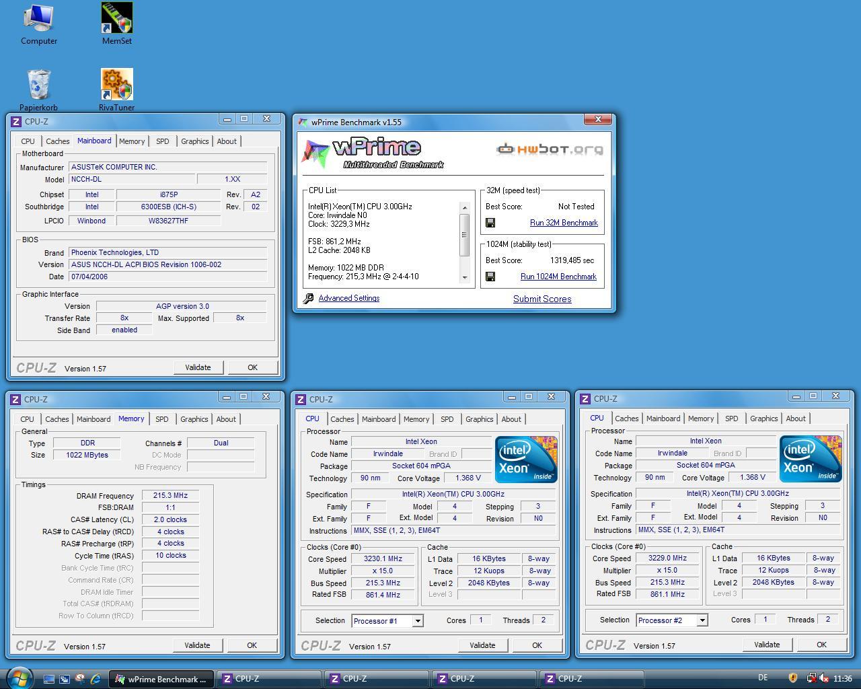Open the Computer desktop icon
861x689 pixels.
click(39, 24)
